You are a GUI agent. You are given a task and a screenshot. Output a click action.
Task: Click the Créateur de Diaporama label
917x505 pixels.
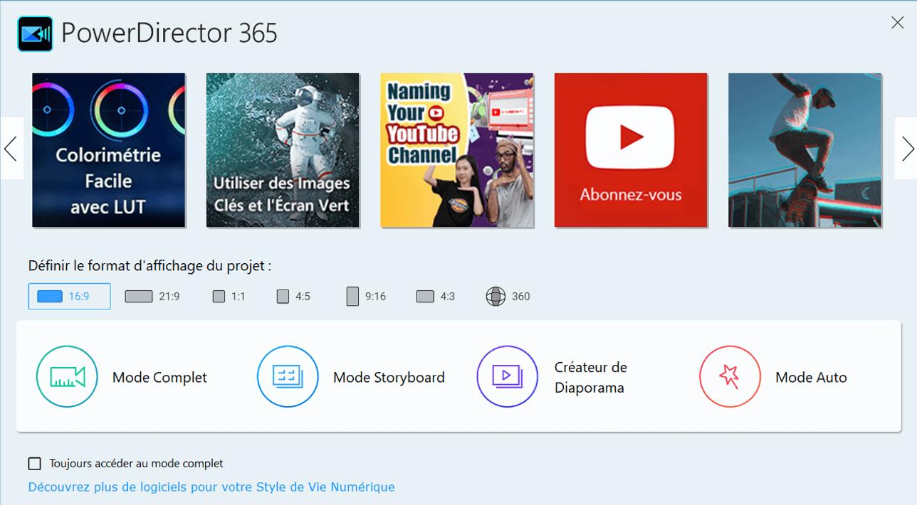591,378
